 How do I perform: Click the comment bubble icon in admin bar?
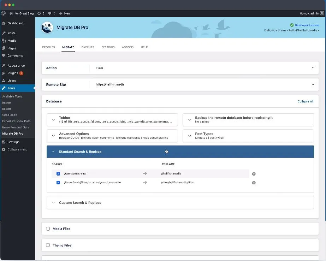pos(50,13)
